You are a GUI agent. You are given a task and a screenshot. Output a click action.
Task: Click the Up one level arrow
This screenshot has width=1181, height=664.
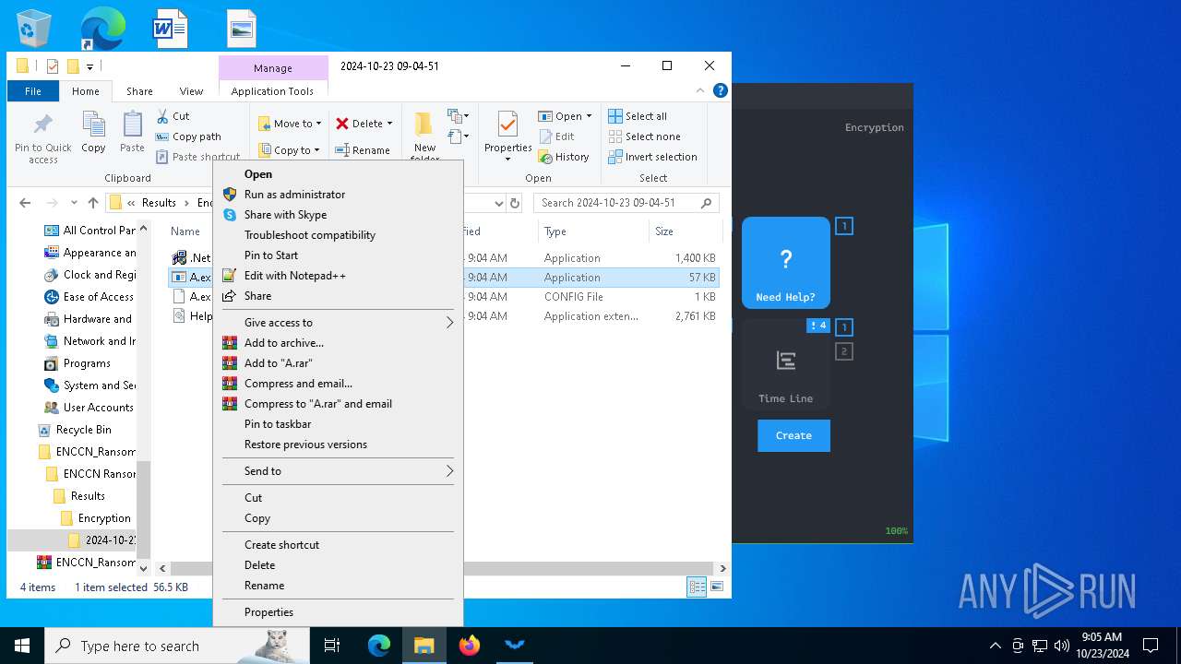[x=93, y=203]
